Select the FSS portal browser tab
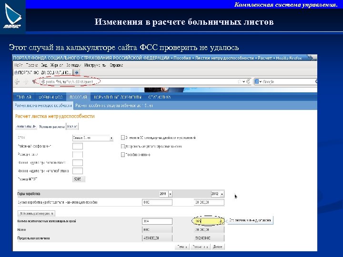This screenshot has height=257, width=343. point(43,72)
